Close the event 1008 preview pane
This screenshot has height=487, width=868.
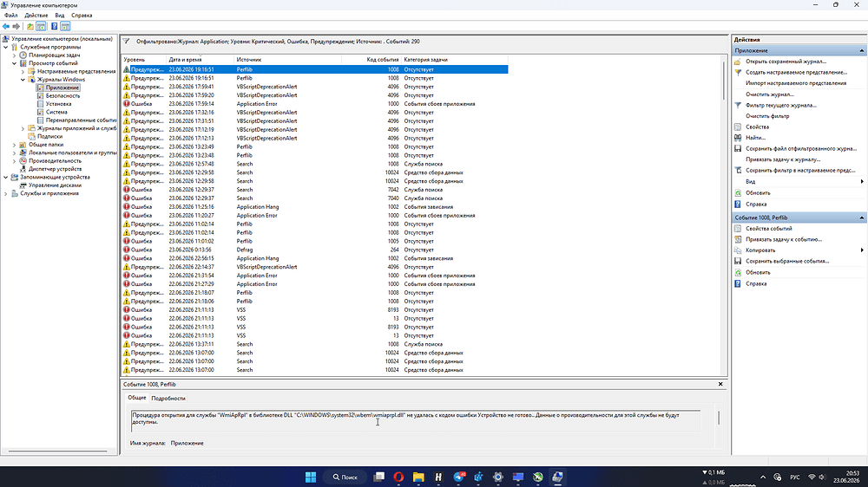click(x=720, y=384)
